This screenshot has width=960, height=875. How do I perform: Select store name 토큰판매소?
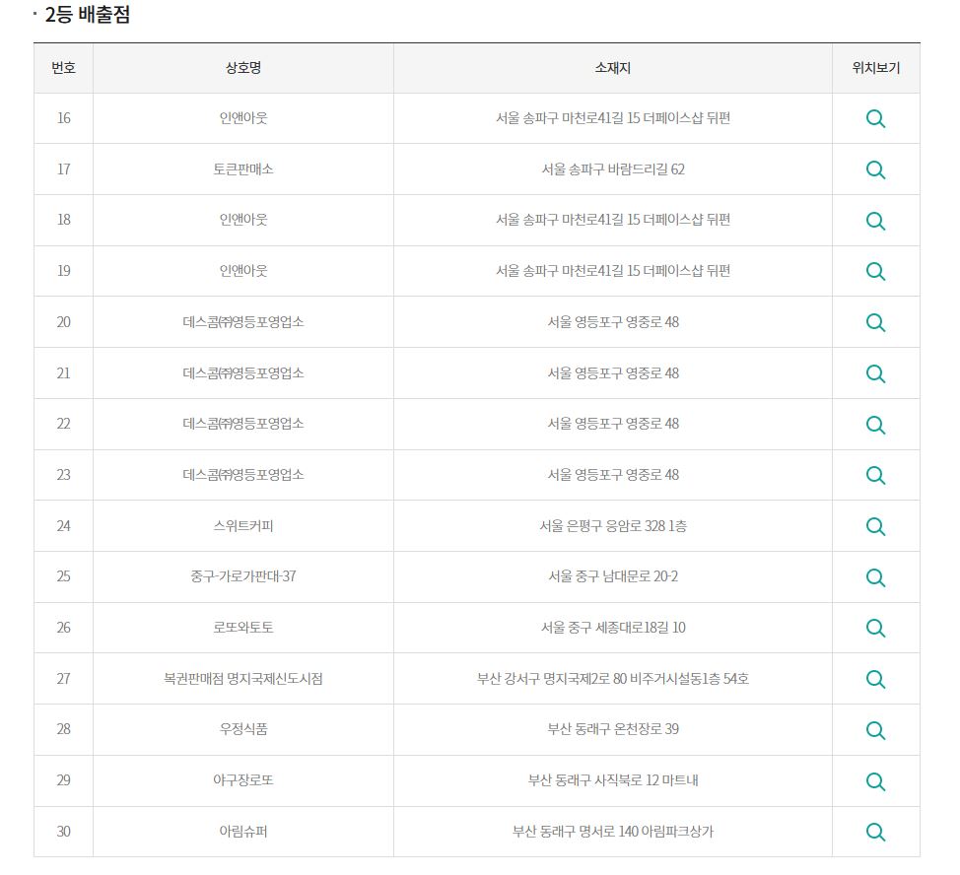(243, 168)
